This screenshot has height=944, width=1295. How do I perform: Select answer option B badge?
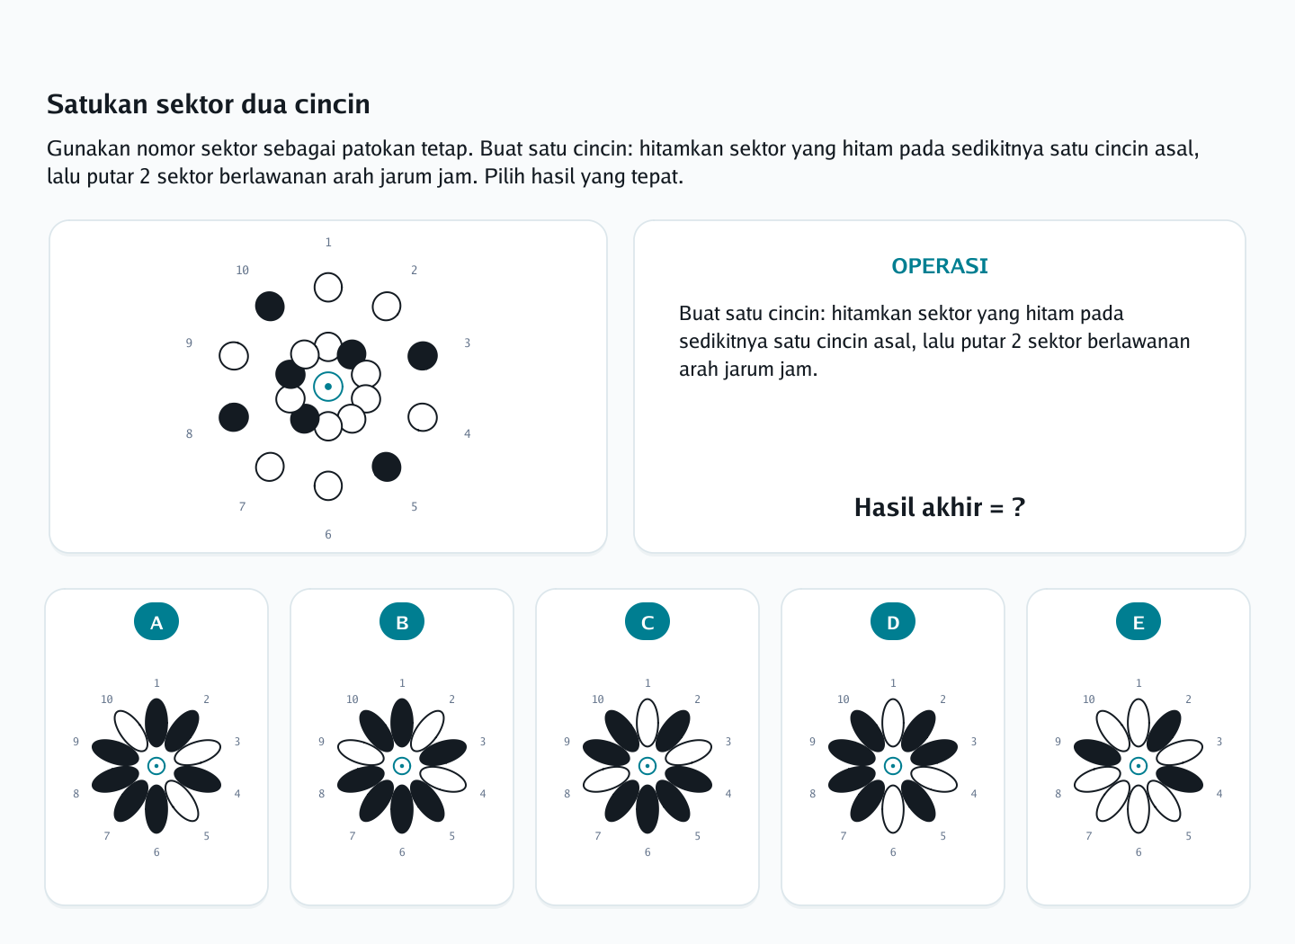click(x=402, y=622)
